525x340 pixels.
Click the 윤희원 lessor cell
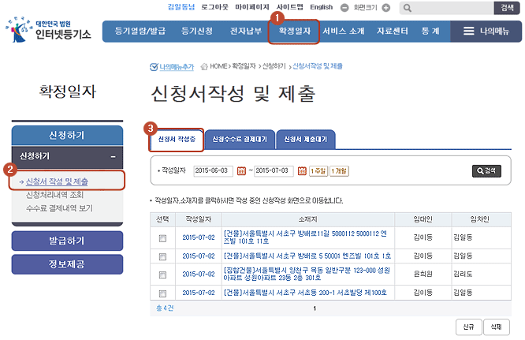[x=423, y=274]
